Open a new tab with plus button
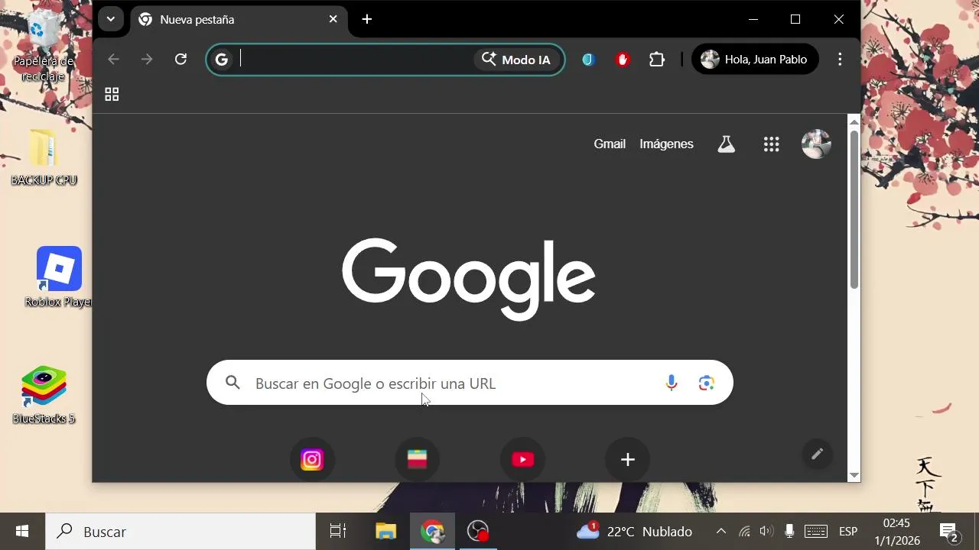 point(367,19)
